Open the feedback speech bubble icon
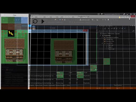The width and height of the screenshot is (136, 102). click(99, 14)
